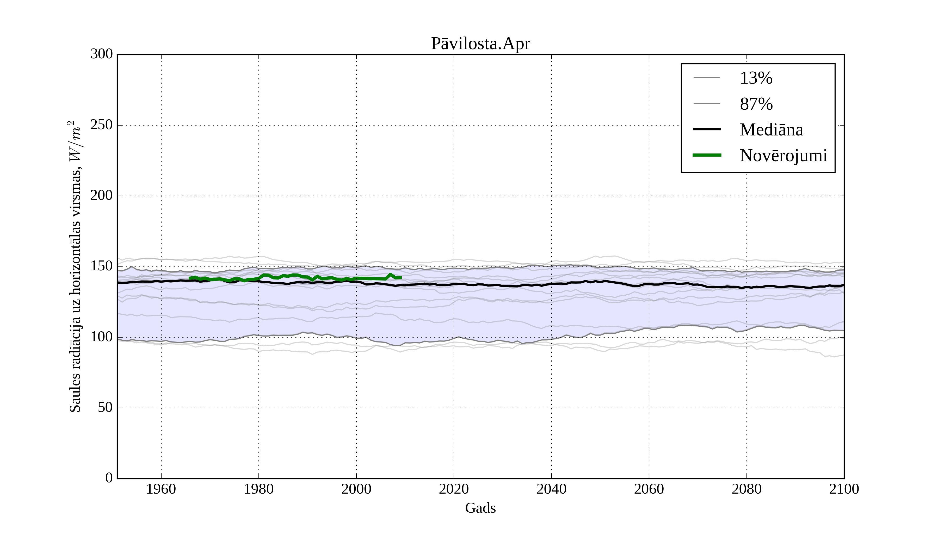
Task: Click the 87% legend label
Action: click(x=756, y=104)
